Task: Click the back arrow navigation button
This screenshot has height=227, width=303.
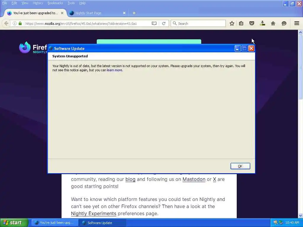Action: coord(6,24)
